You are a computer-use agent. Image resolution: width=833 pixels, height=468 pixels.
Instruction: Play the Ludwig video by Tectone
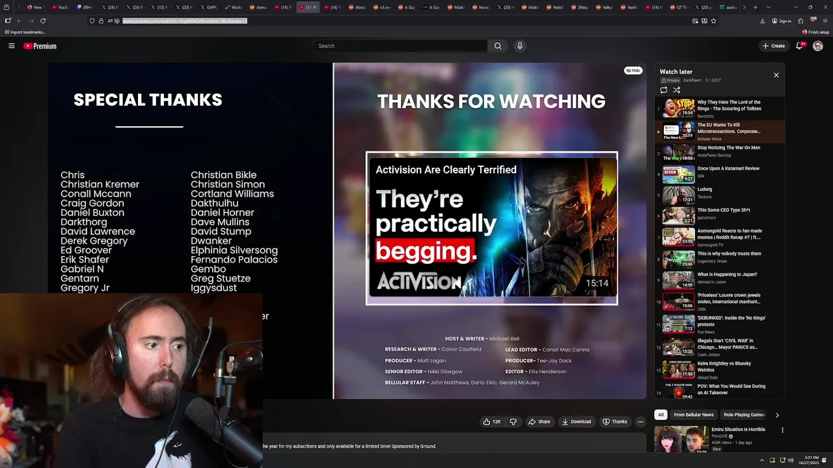pos(720,194)
